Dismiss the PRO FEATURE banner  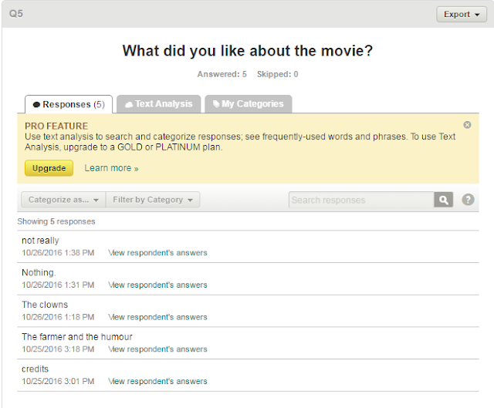click(467, 125)
